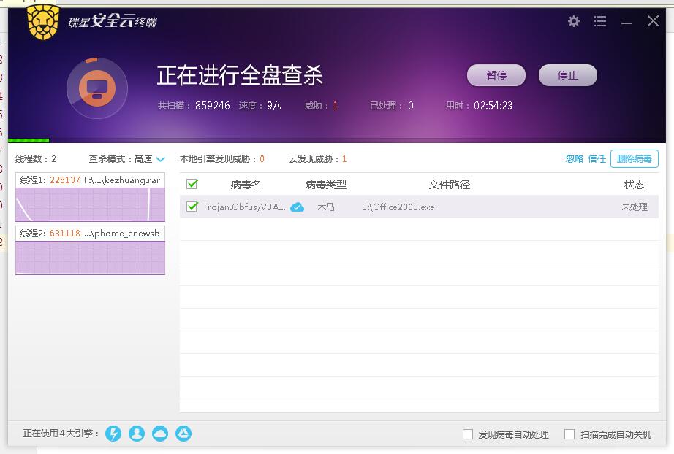Click the 威胁 1 count
The width and height of the screenshot is (674, 454).
click(321, 106)
